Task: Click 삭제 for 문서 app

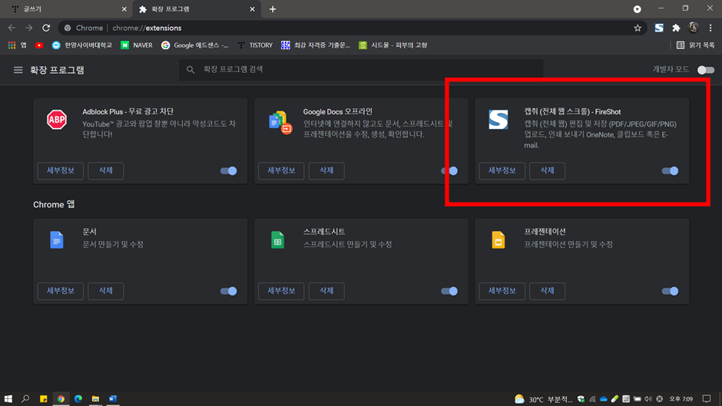Action: point(105,291)
